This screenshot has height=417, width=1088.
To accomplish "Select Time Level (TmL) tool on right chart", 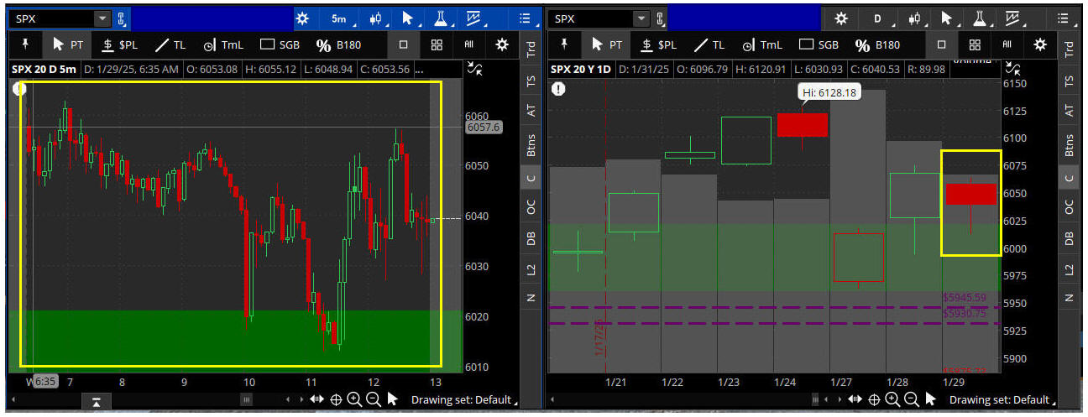I will 762,44.
